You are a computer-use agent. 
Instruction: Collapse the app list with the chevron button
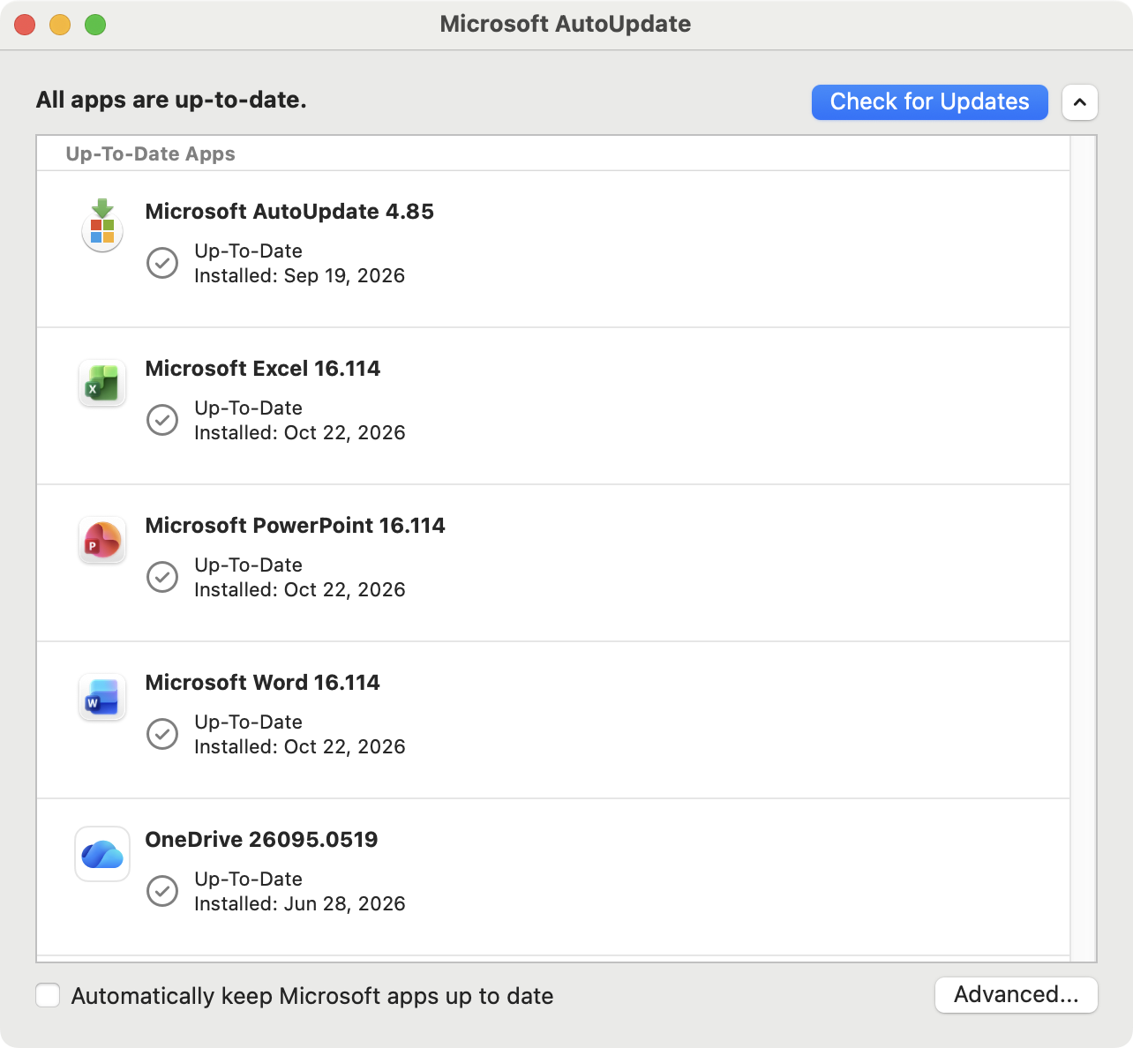click(1080, 102)
